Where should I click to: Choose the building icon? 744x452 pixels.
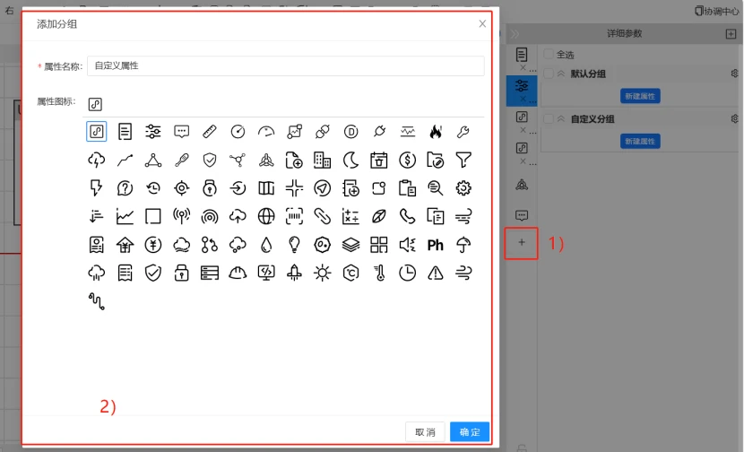pos(322,160)
